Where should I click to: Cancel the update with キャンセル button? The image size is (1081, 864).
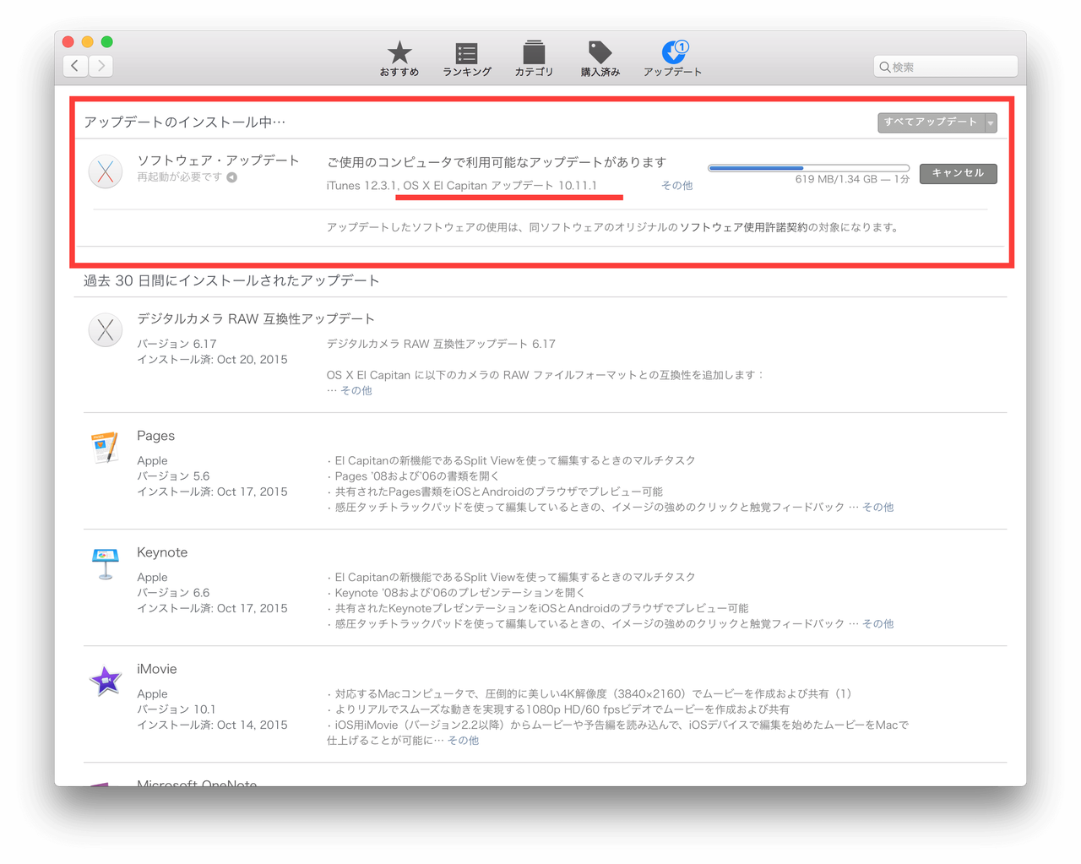tap(958, 173)
